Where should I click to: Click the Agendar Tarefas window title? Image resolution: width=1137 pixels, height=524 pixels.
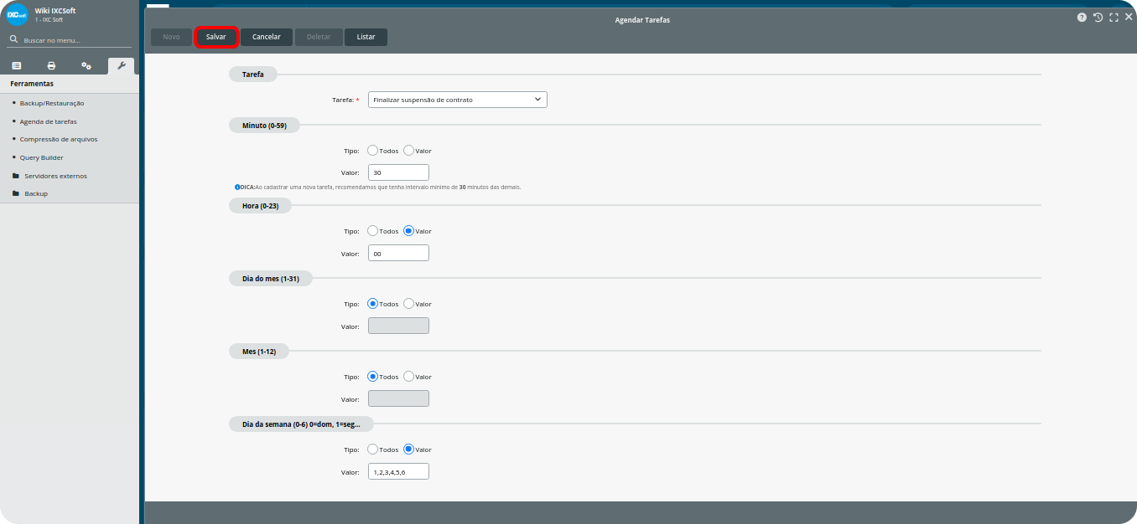point(642,20)
